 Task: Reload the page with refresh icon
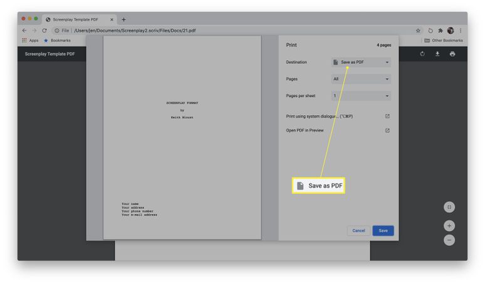point(44,31)
